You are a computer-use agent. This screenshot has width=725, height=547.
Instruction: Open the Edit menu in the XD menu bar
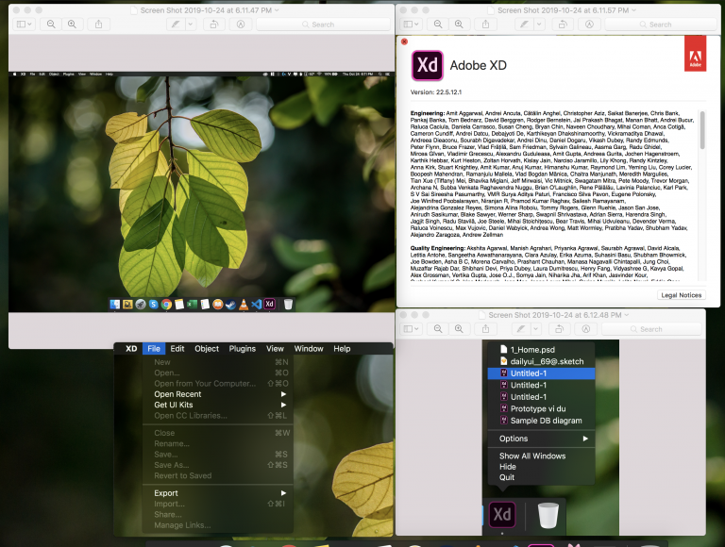coord(177,349)
